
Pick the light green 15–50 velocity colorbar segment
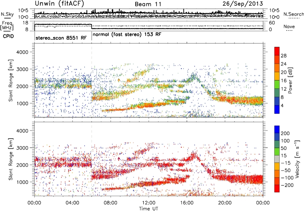(x=277, y=152)
